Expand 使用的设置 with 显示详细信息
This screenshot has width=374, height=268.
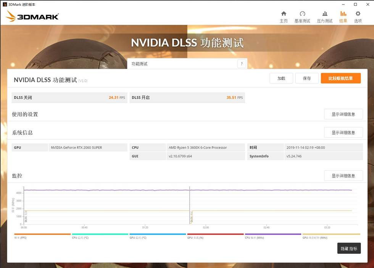343,114
